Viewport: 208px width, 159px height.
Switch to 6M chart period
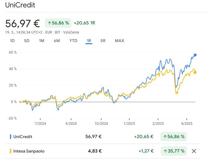pos(57,41)
